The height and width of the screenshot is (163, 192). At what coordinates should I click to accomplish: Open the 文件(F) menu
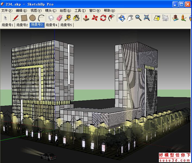pos(7,11)
